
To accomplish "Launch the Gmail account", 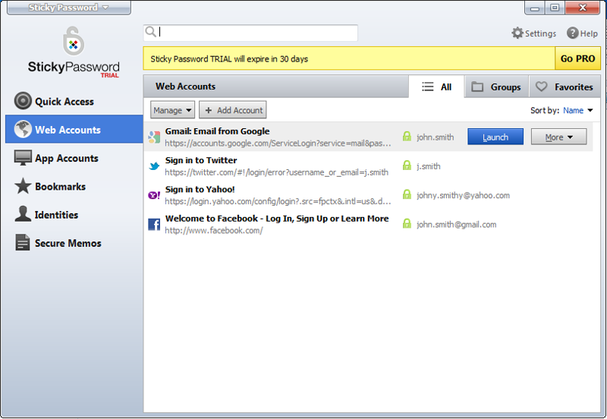I will point(495,137).
